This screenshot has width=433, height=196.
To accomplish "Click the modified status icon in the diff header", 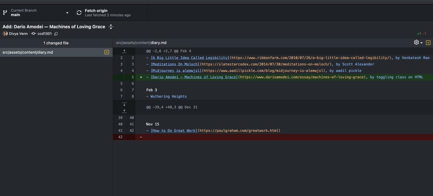I will 428,43.
